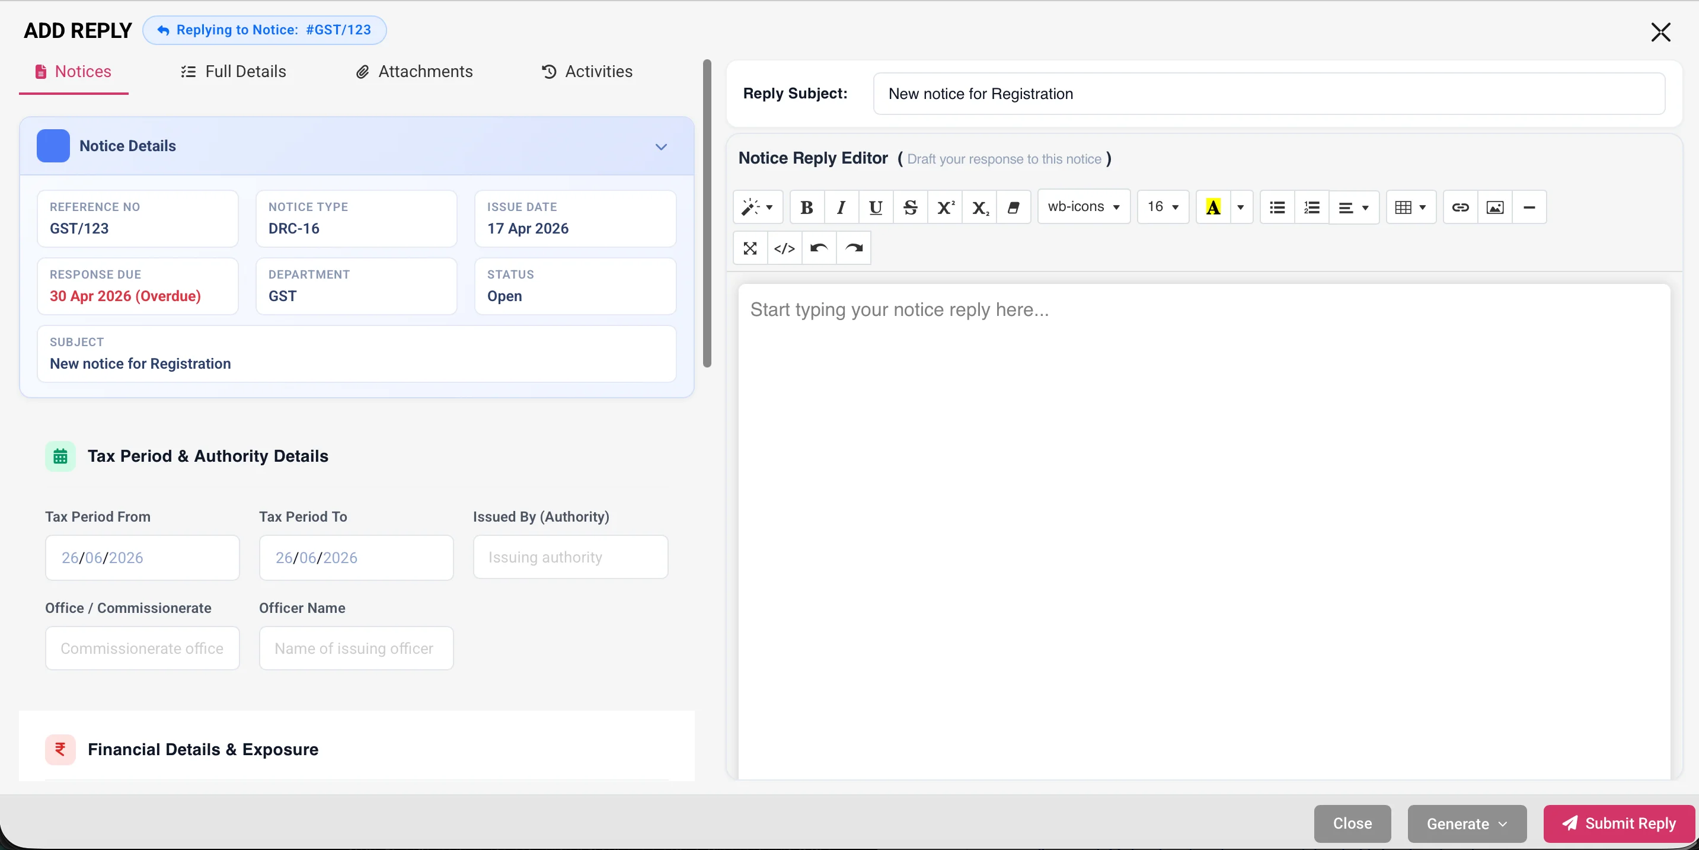Insert an unordered bullet list
1699x850 pixels.
click(1277, 207)
